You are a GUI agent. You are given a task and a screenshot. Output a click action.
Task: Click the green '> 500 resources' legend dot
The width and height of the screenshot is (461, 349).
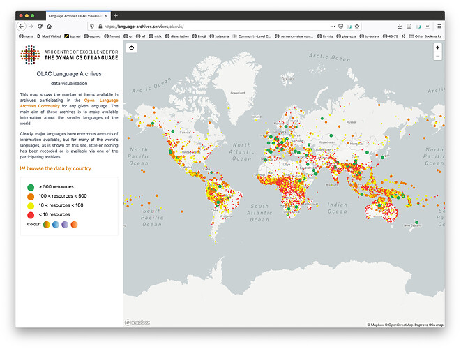[x=31, y=187]
